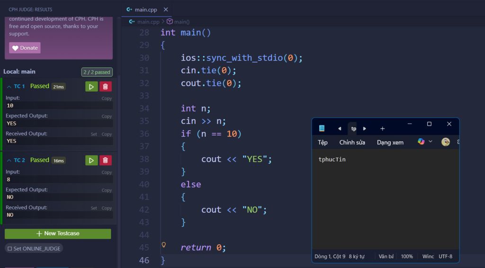Click the TC 2 16ms time badge
This screenshot has height=268, width=485.
click(58, 161)
